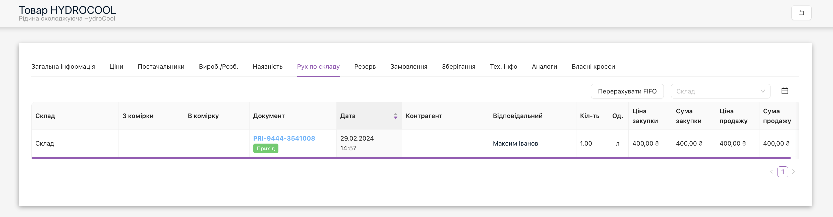Go to previous page arrow

[771, 172]
